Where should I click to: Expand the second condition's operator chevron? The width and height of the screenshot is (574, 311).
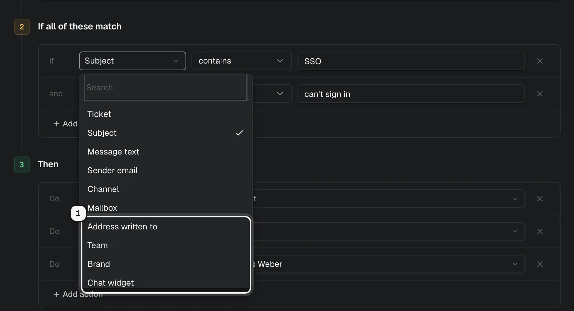point(280,94)
